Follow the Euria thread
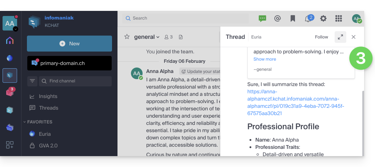This screenshot has height=167, width=375. [321, 37]
